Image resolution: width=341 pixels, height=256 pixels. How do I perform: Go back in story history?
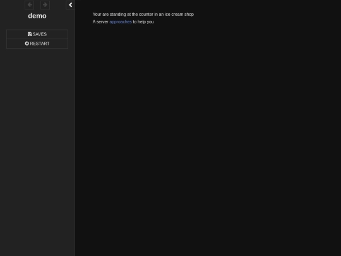click(29, 5)
